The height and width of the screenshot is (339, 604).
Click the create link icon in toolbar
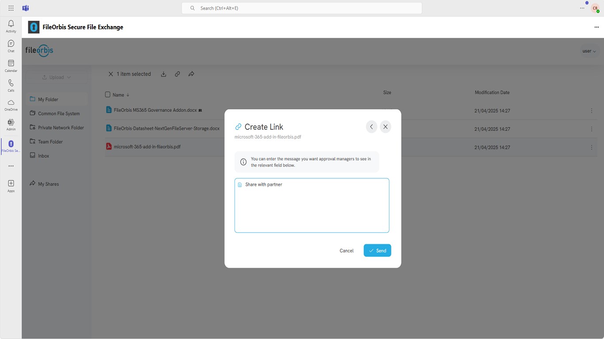tap(177, 74)
